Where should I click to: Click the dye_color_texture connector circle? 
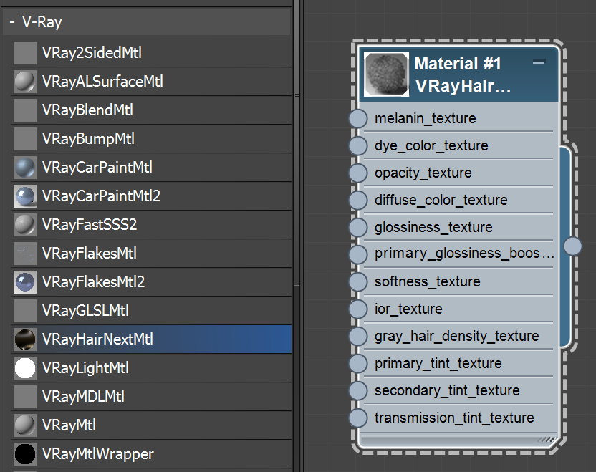357,145
